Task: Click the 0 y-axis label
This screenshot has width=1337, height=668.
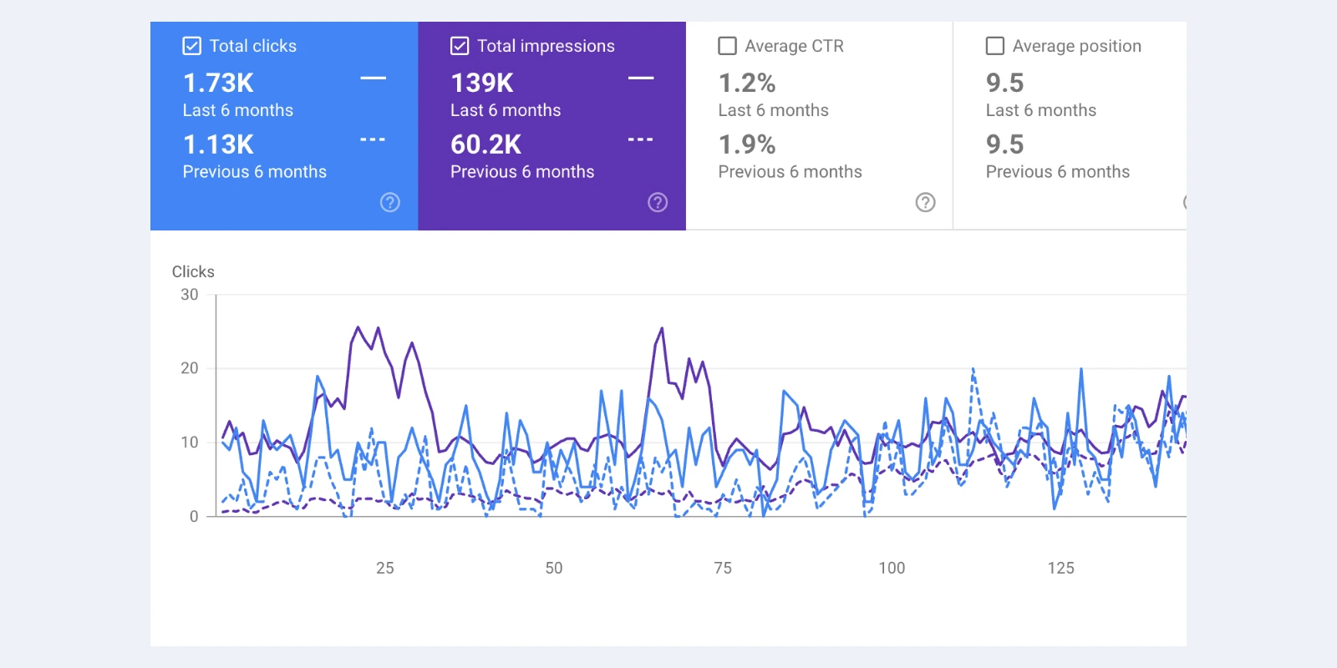Action: tap(194, 516)
